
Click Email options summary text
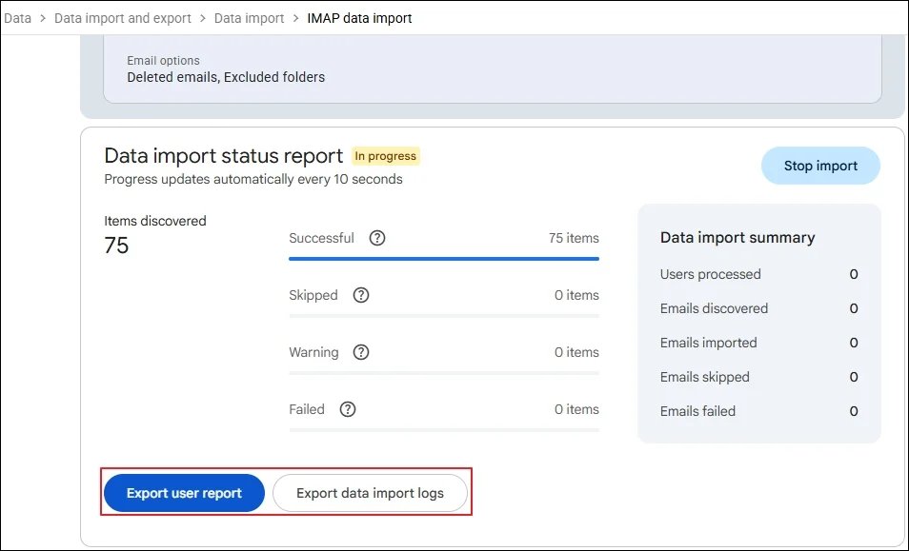[226, 77]
